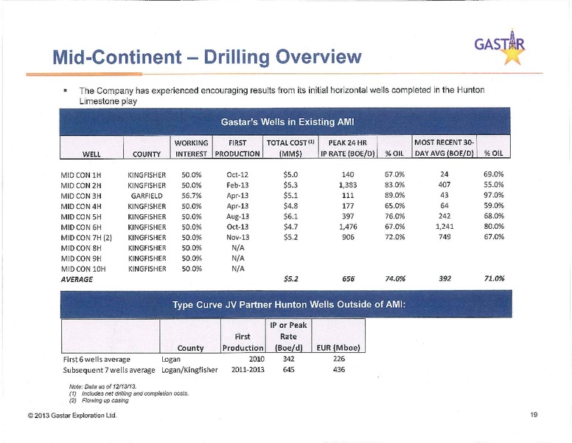This screenshot has width=572, height=443.
Task: Click the 97.0% oil value
Action: point(494,195)
